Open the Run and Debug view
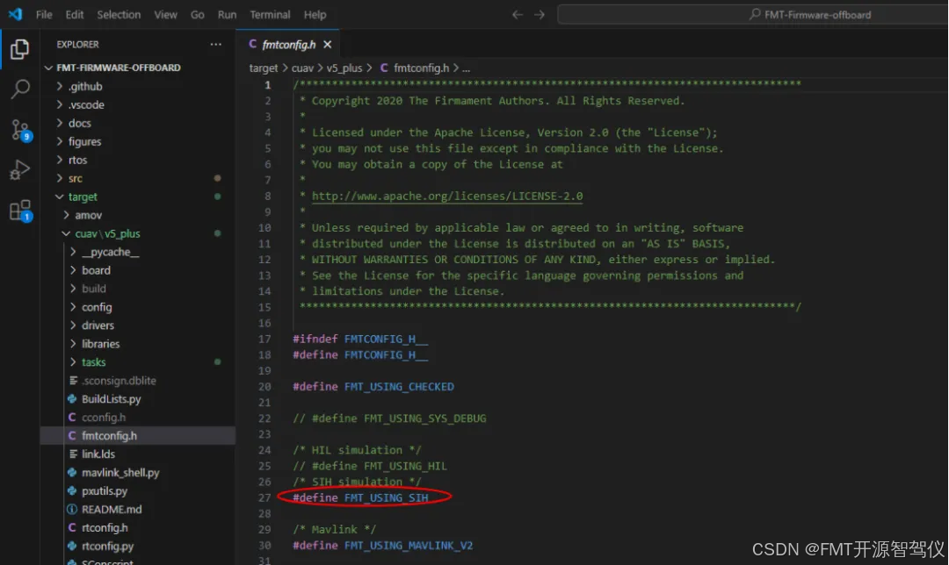The height and width of the screenshot is (565, 949). (x=20, y=170)
